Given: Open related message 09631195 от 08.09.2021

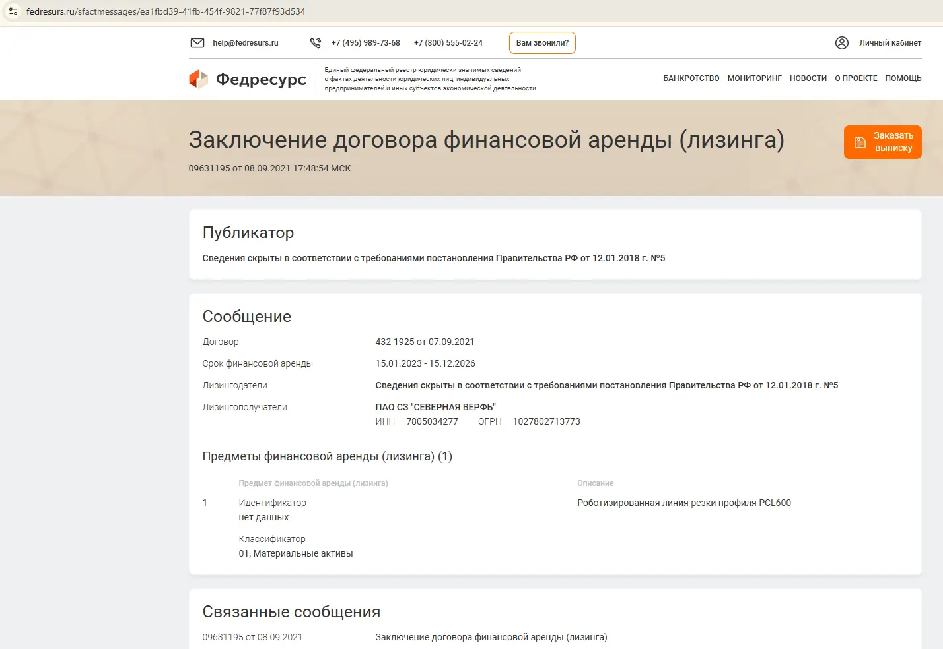Looking at the screenshot, I should (x=252, y=637).
